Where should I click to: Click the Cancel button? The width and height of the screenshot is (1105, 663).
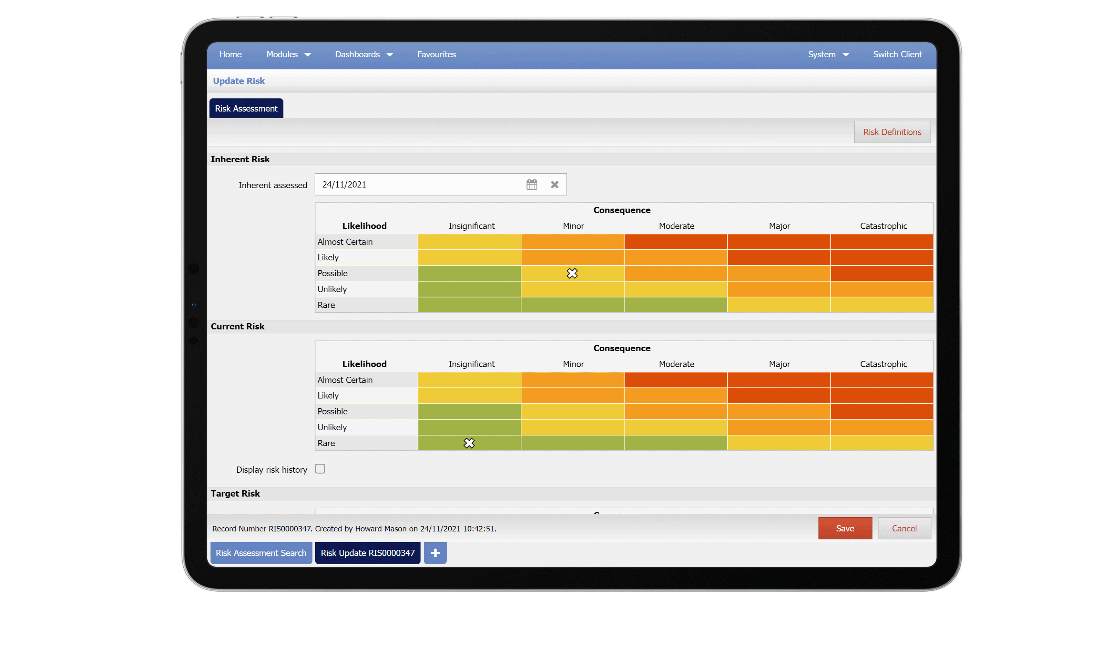pyautogui.click(x=903, y=528)
